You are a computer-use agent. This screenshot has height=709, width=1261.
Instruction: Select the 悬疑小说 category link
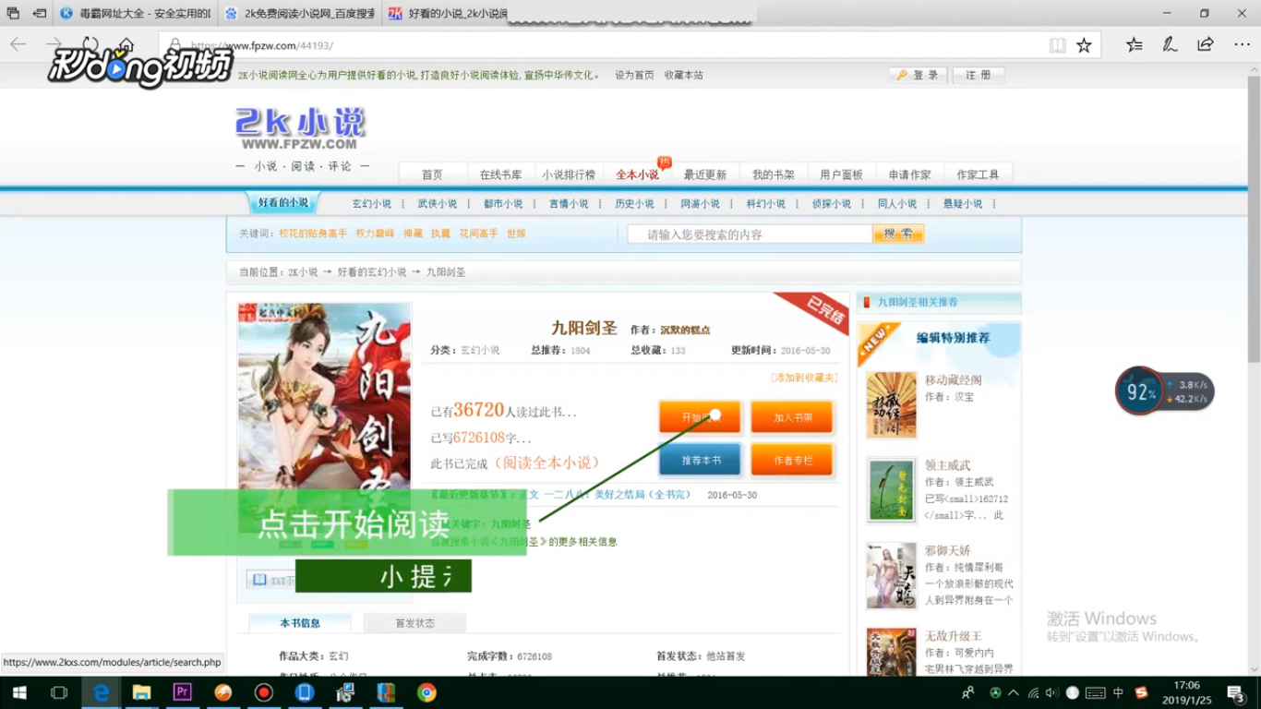point(963,204)
